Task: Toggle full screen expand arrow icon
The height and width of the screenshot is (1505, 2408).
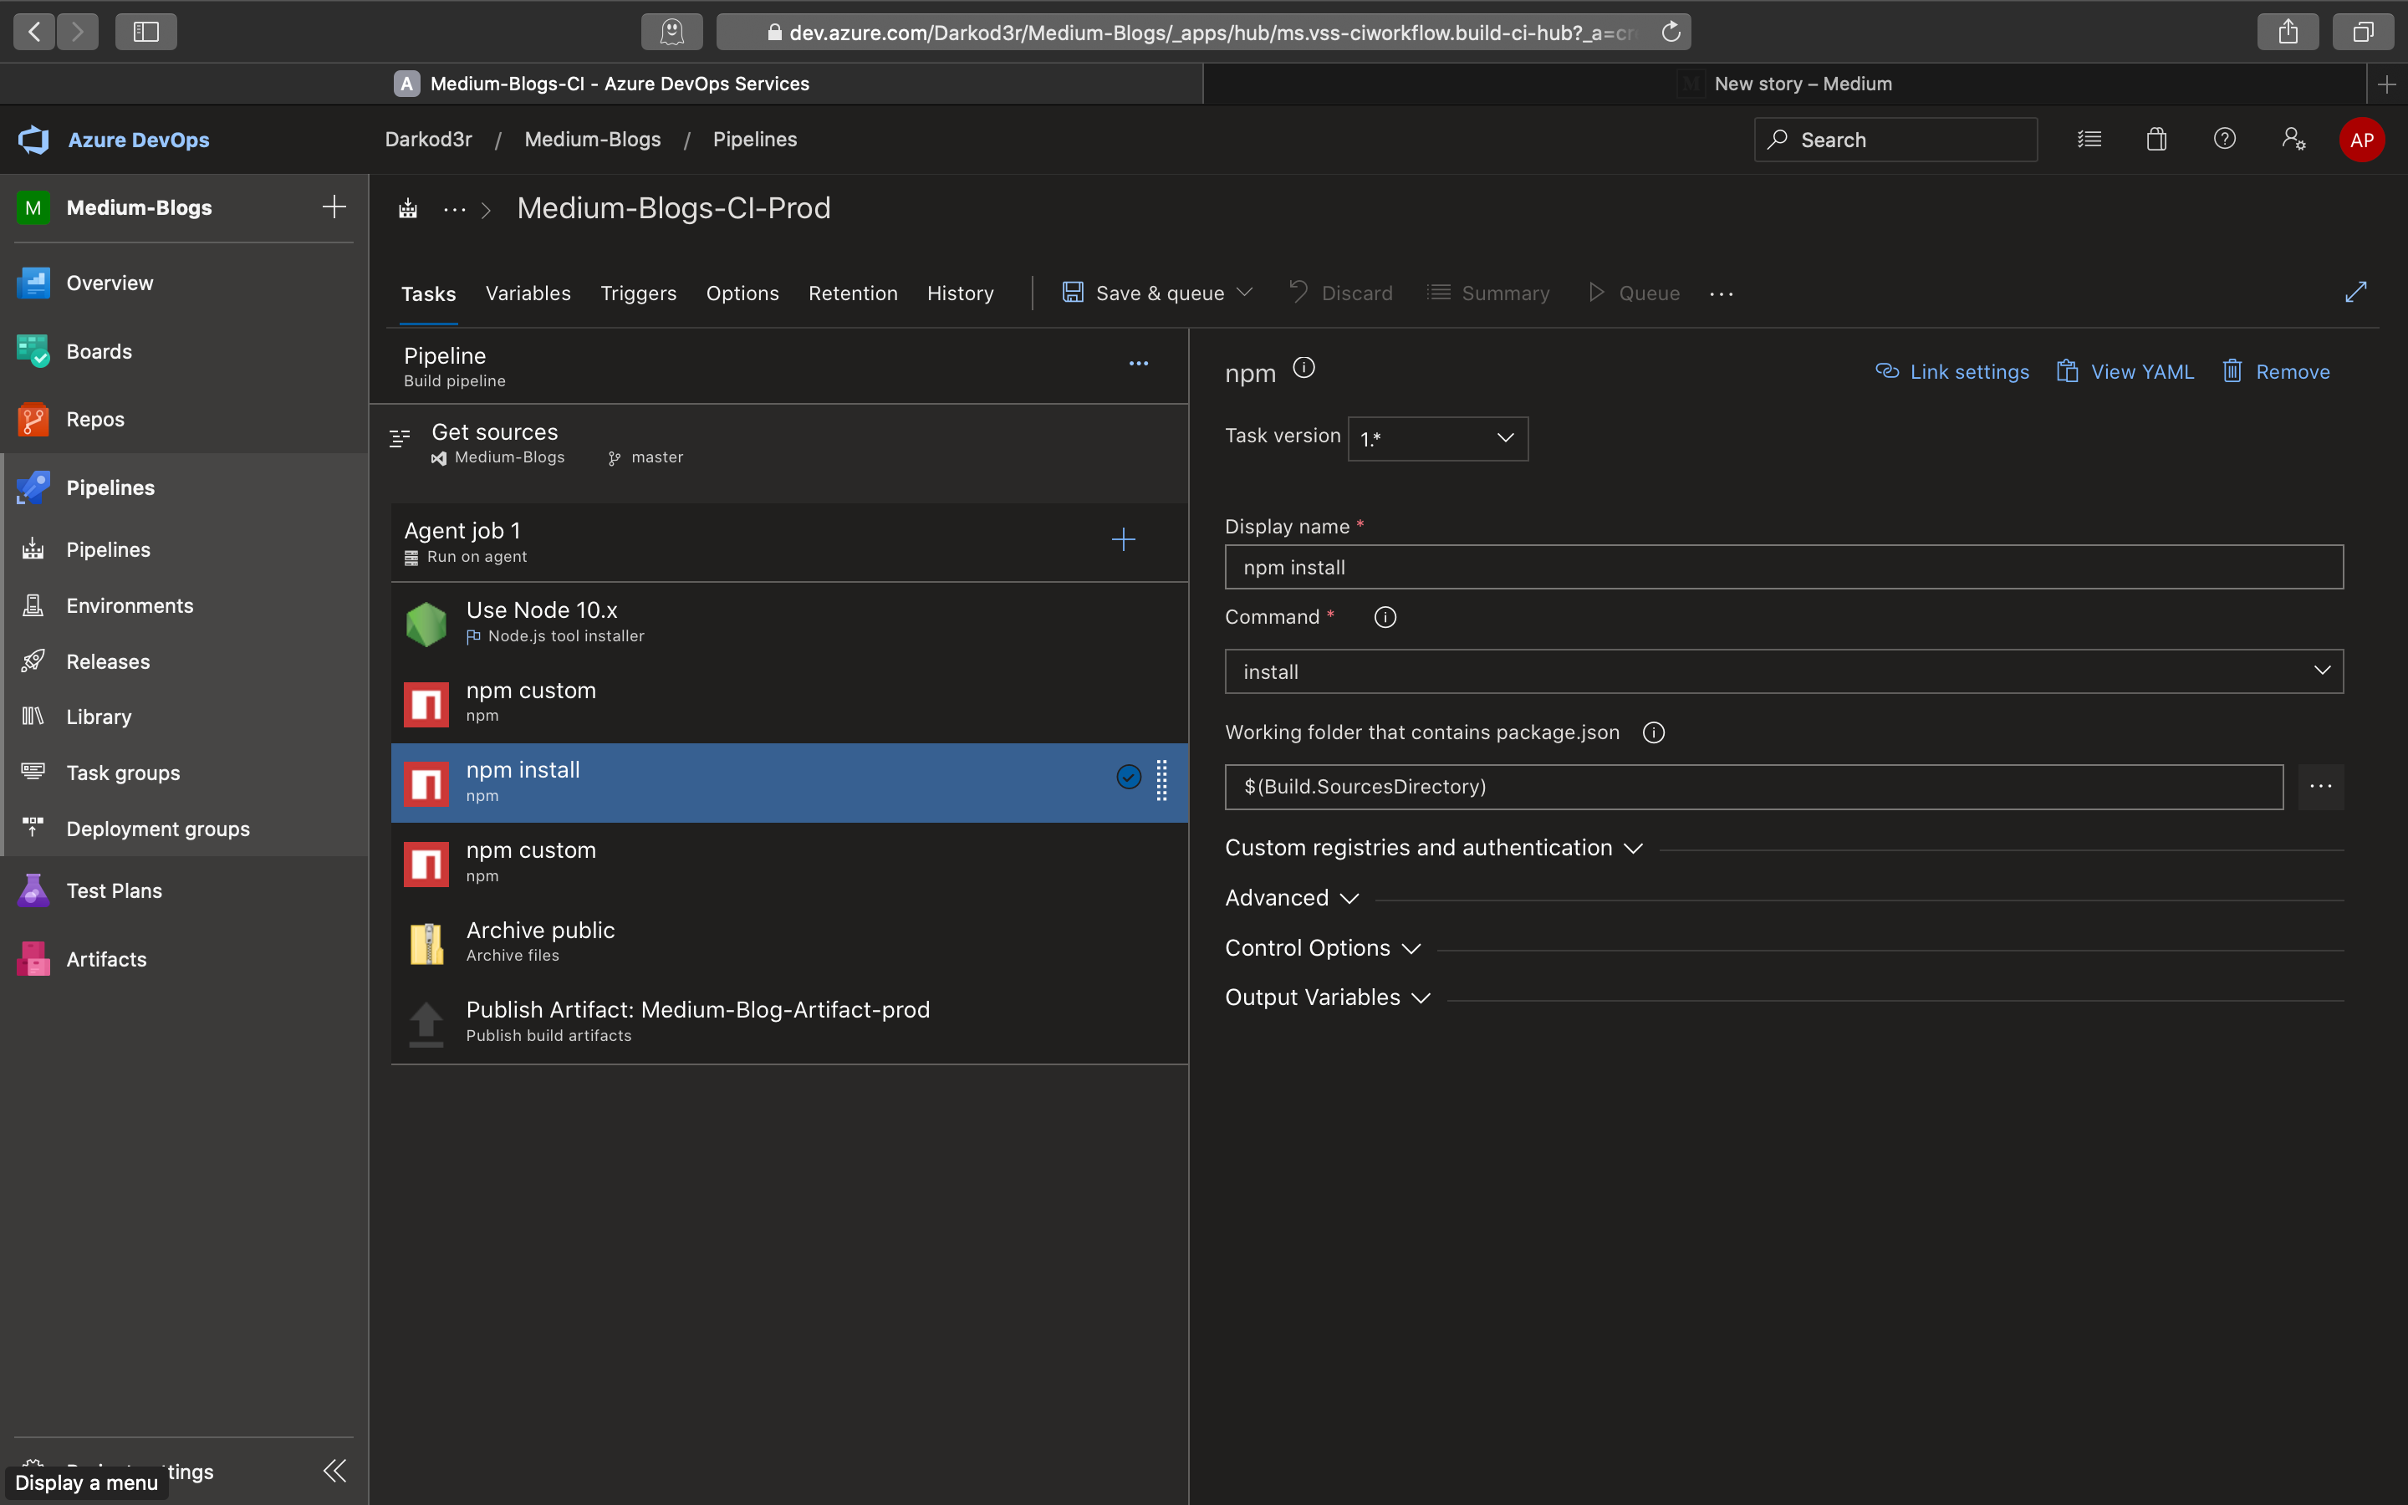Action: [x=2355, y=292]
